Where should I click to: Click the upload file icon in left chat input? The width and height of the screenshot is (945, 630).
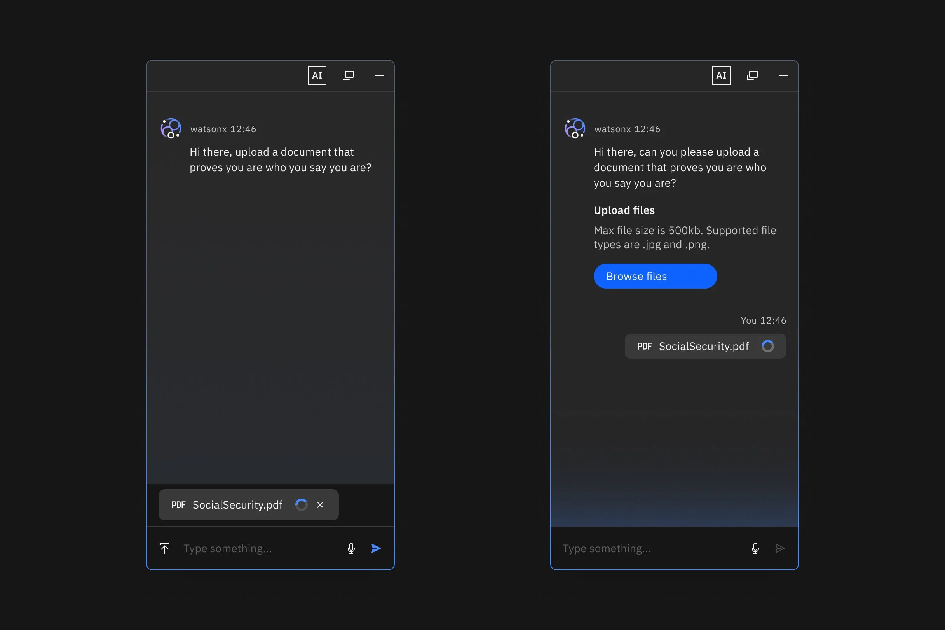click(165, 548)
